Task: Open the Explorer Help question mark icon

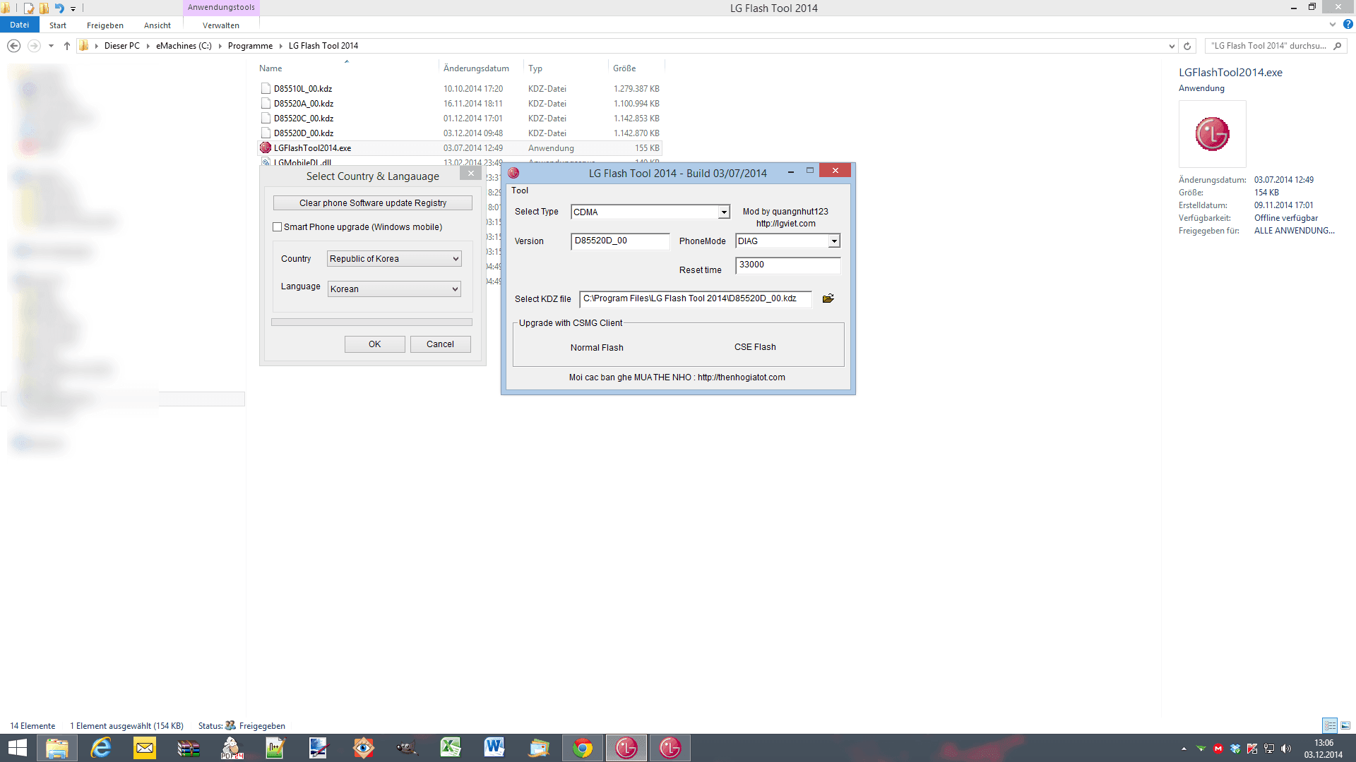Action: coord(1348,25)
